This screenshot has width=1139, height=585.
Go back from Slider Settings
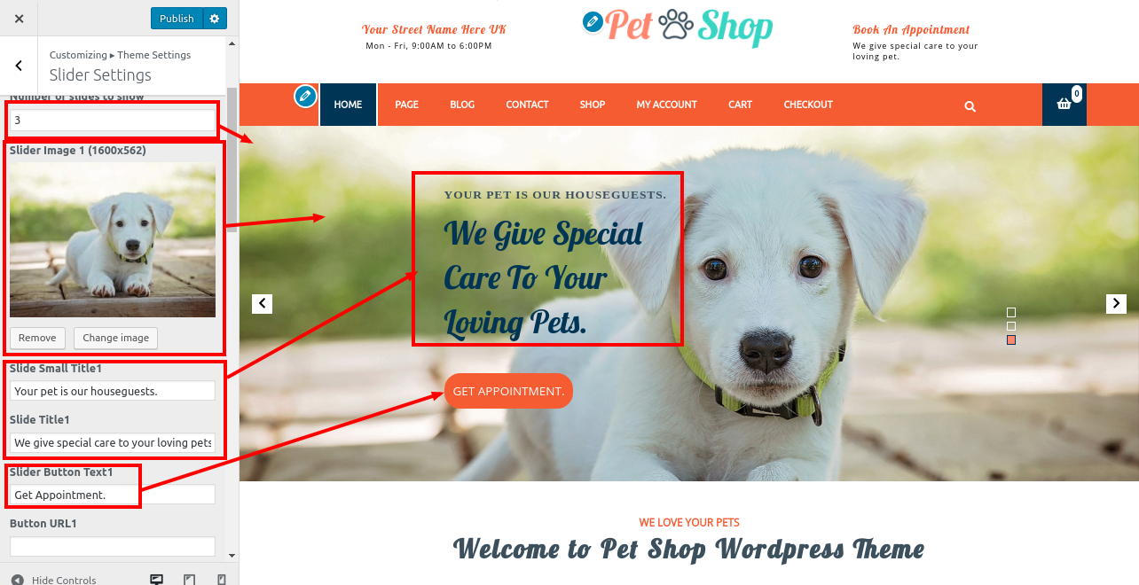19,66
